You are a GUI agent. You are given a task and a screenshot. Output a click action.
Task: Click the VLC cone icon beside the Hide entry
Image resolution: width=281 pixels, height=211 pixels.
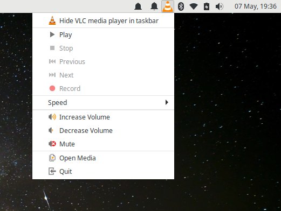[x=52, y=20]
